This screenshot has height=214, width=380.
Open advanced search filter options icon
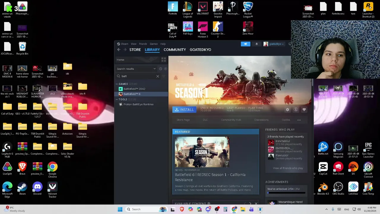[164, 76]
